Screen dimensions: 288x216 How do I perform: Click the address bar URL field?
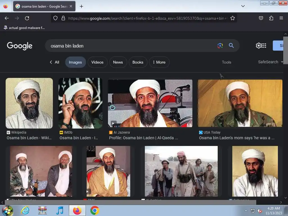click(x=147, y=18)
